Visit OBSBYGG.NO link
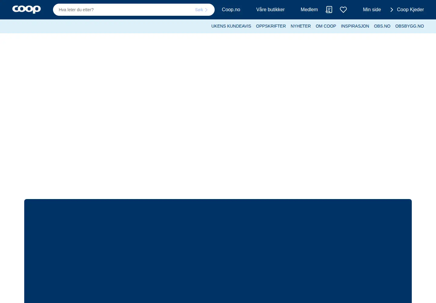 [409, 26]
